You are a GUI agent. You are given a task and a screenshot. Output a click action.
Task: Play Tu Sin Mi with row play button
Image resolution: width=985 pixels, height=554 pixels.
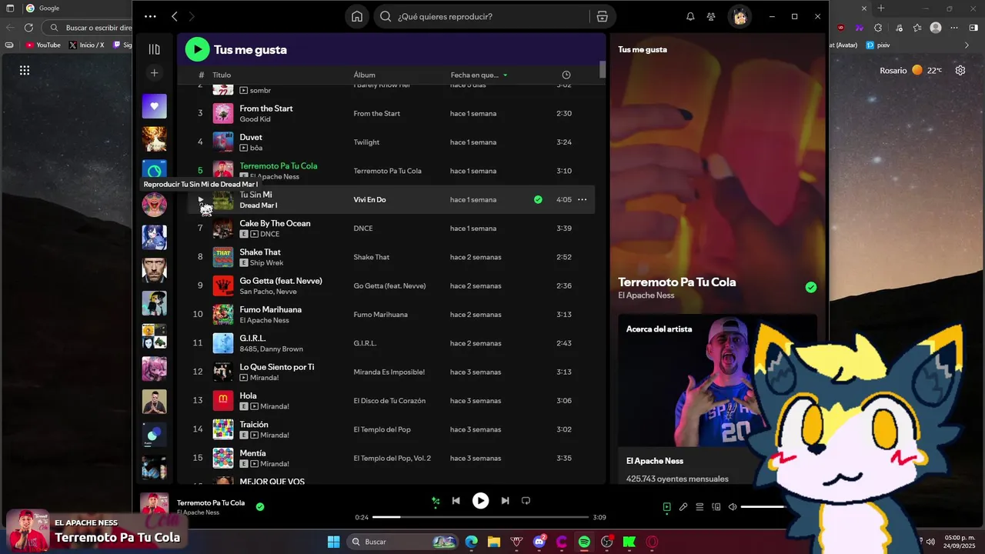point(200,199)
